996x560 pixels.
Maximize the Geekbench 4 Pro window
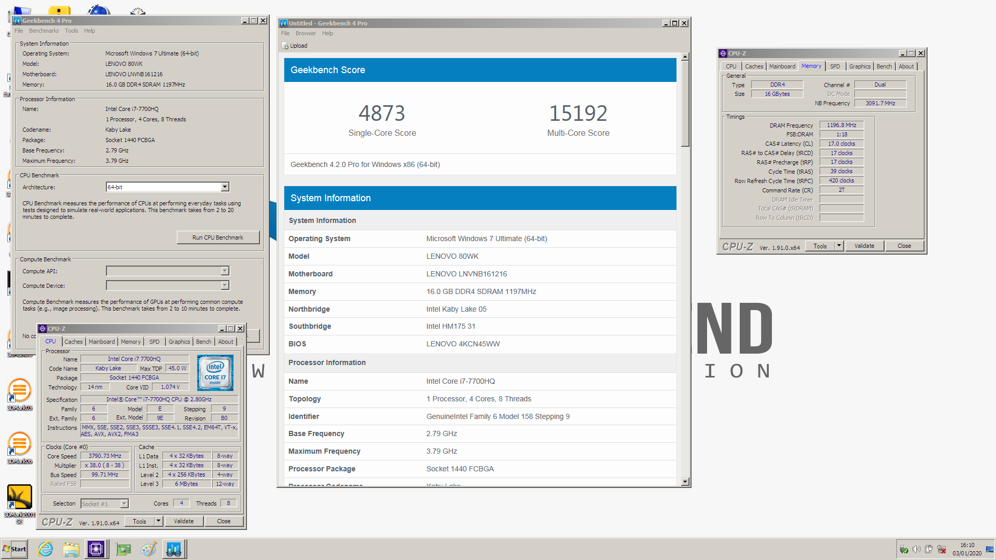[x=254, y=21]
